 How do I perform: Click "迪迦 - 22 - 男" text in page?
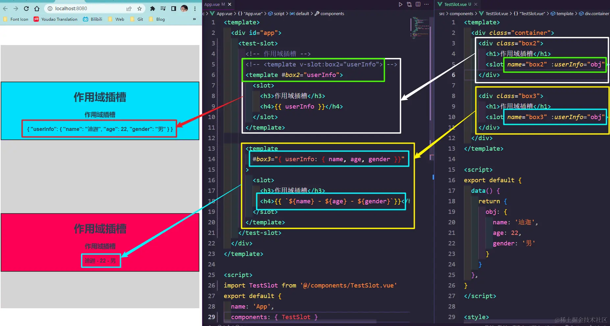click(x=100, y=261)
